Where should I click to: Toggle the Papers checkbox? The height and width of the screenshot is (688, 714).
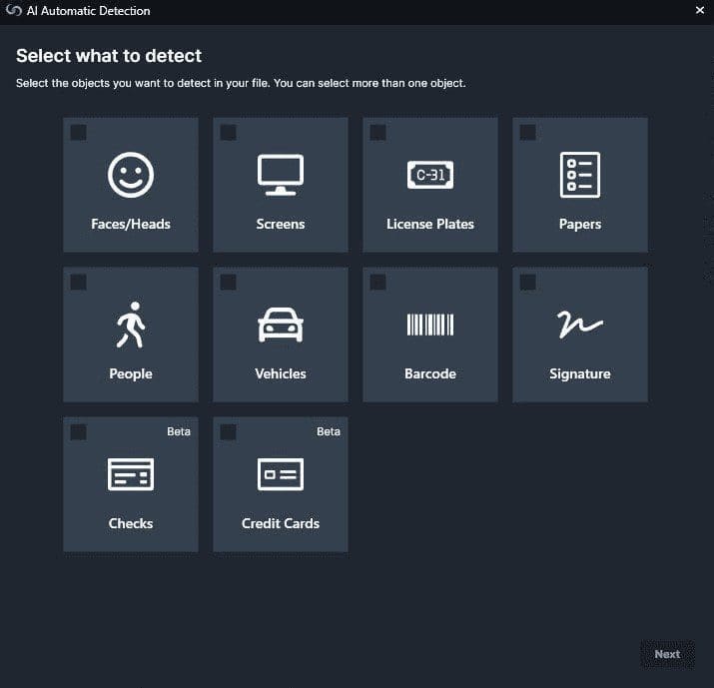(527, 133)
